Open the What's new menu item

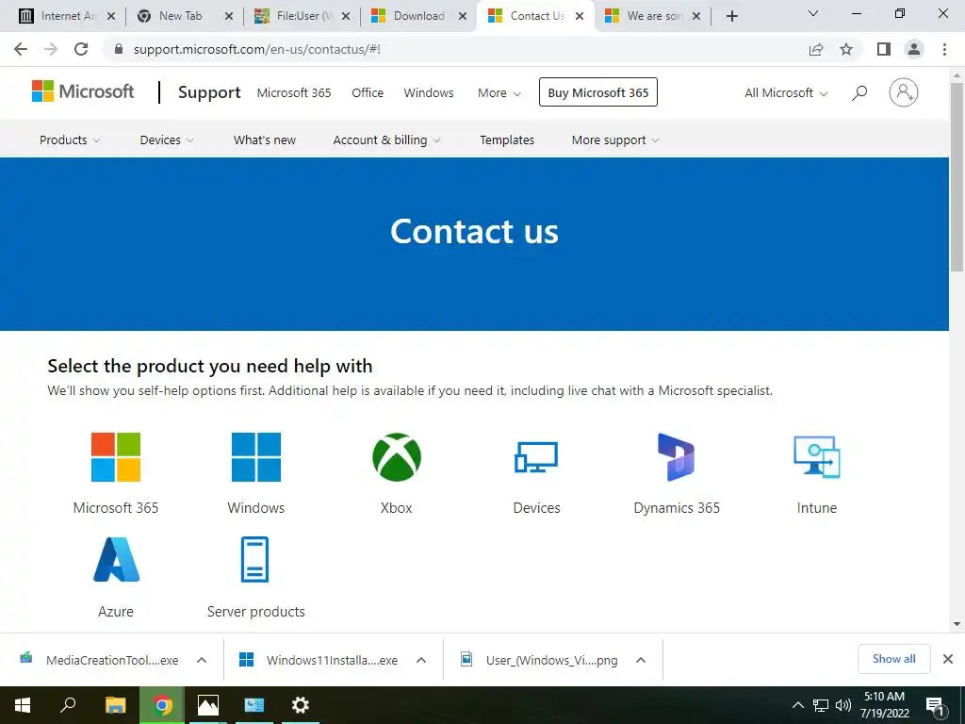[265, 140]
